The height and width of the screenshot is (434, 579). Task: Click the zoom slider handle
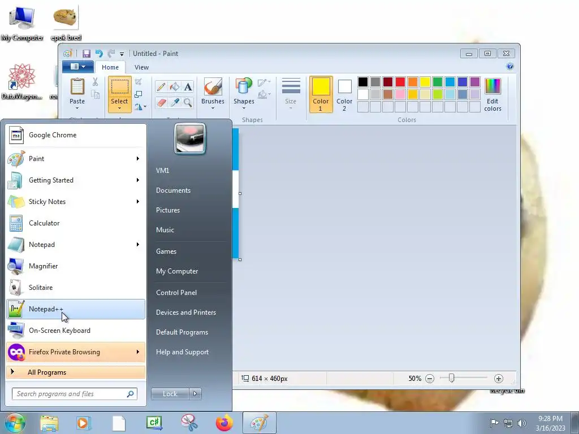point(451,378)
